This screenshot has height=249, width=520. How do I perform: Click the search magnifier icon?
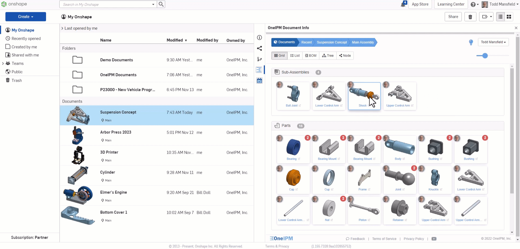(161, 4)
